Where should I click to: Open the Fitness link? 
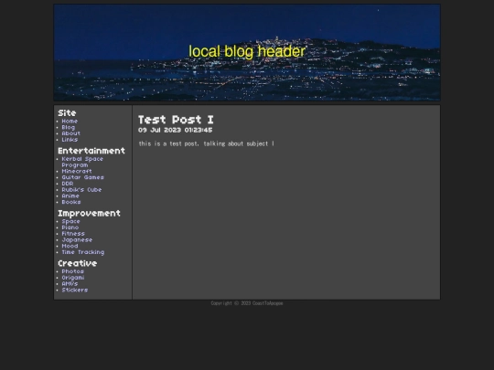(x=73, y=234)
